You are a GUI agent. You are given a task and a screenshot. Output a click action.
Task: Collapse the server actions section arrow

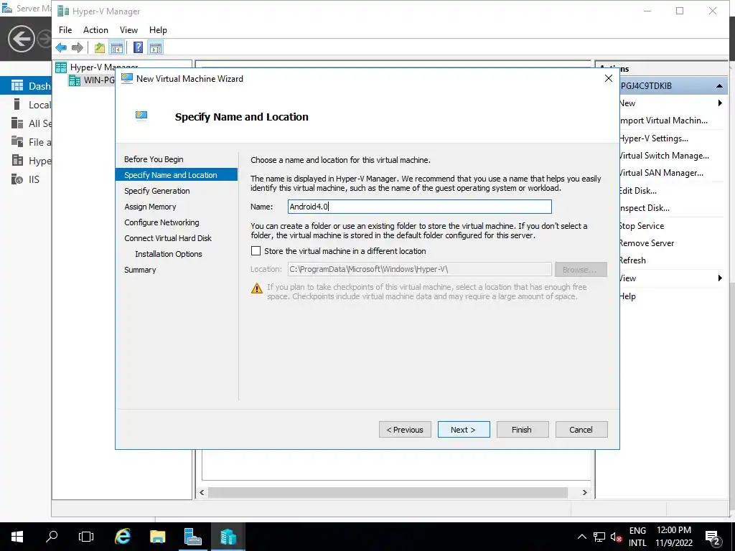(x=719, y=86)
